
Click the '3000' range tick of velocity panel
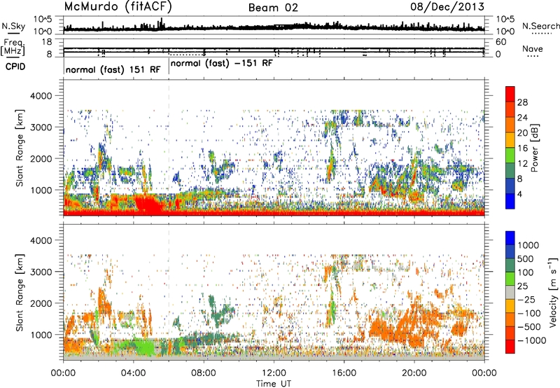(x=41, y=272)
